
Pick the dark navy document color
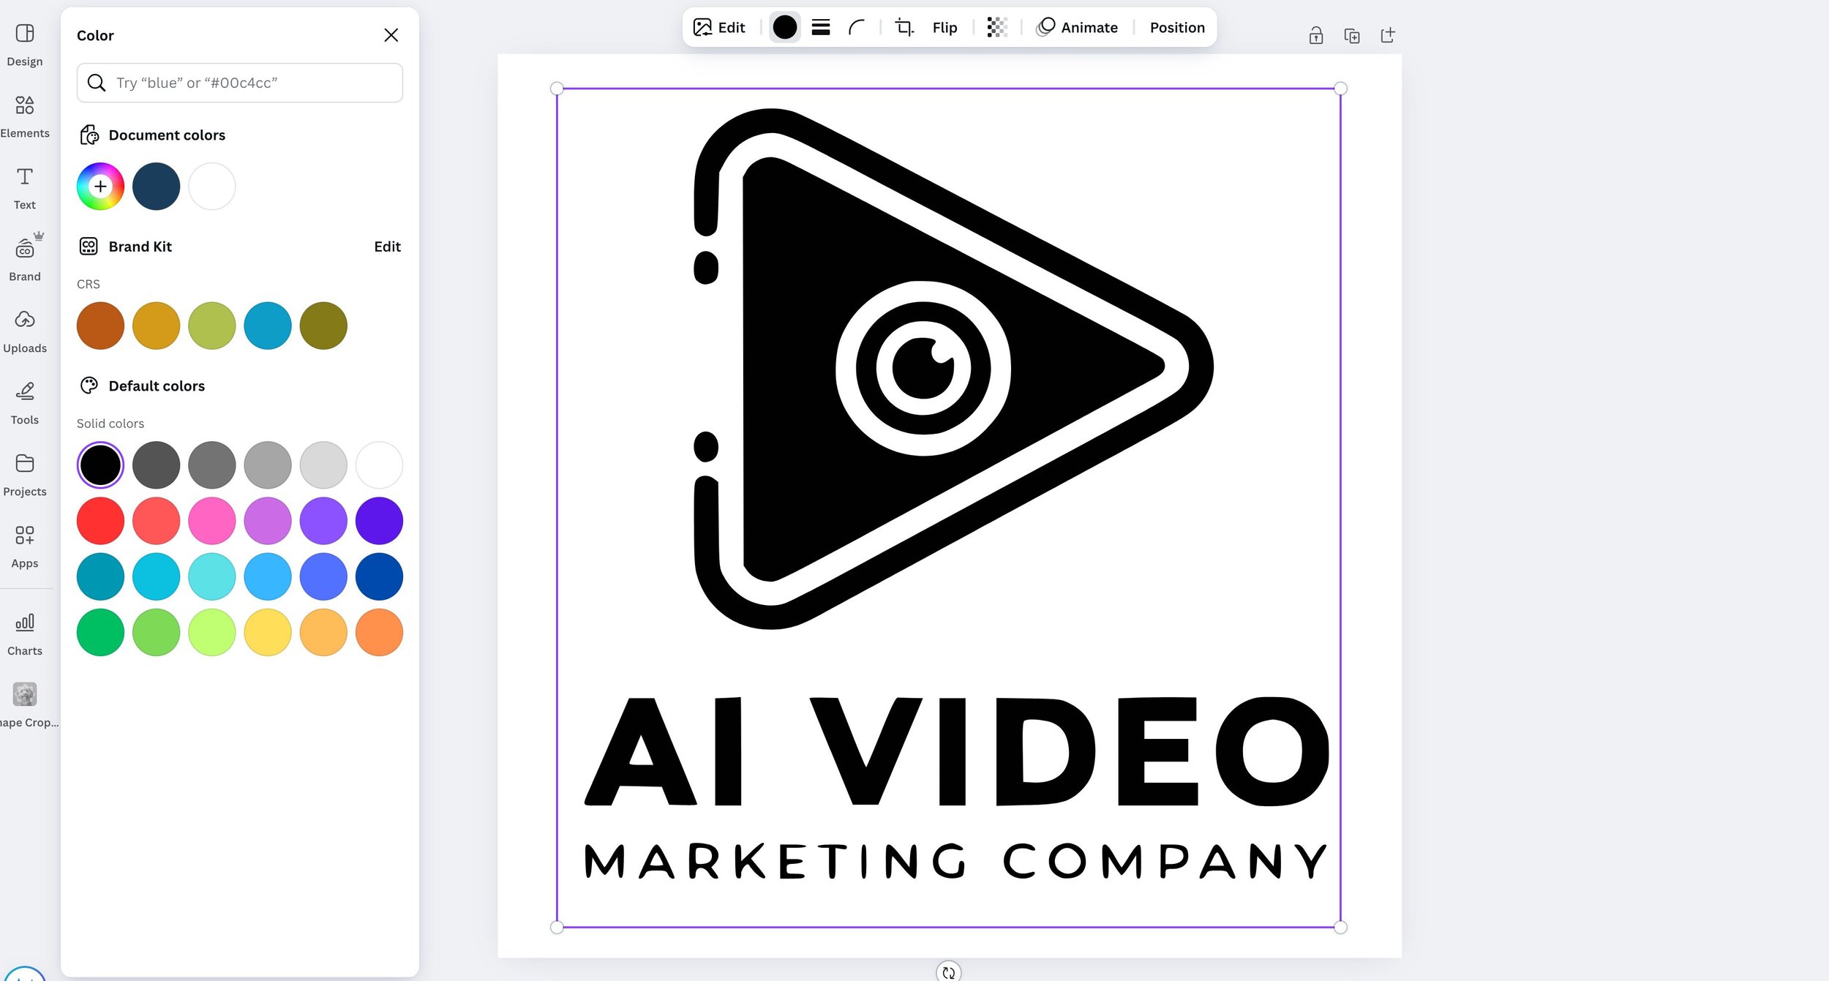(x=156, y=187)
